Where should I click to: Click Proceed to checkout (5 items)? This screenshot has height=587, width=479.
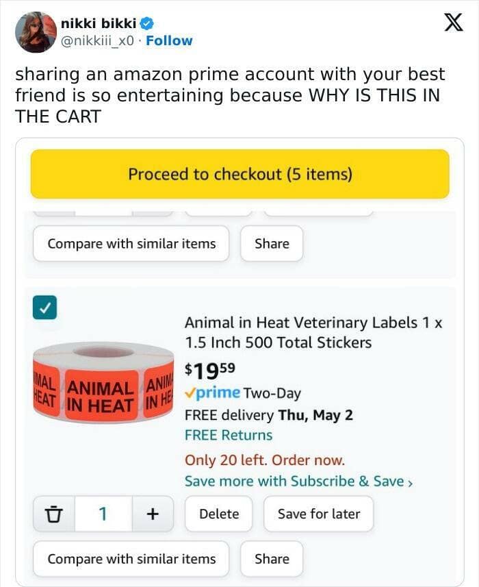[x=240, y=174]
